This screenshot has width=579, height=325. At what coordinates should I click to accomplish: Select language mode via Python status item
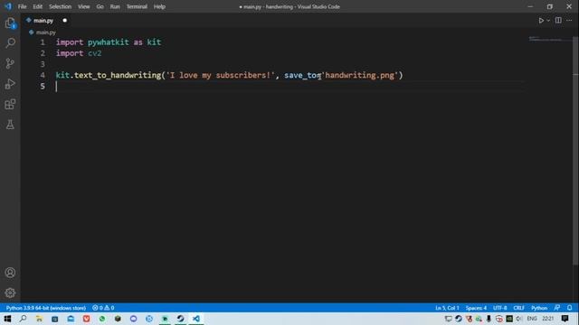(x=539, y=308)
